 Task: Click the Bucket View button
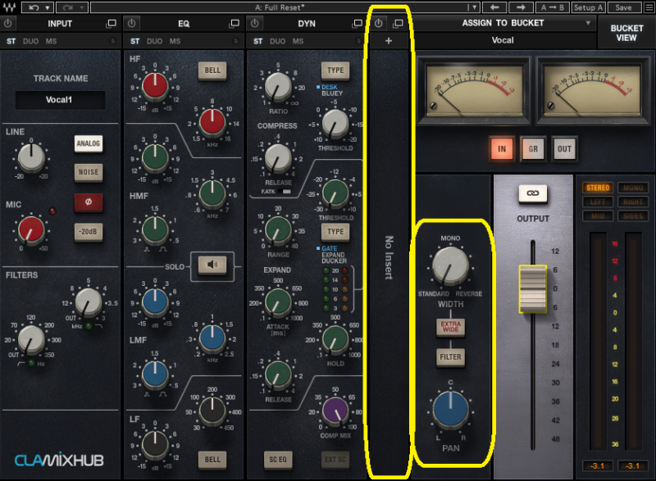coord(626,32)
